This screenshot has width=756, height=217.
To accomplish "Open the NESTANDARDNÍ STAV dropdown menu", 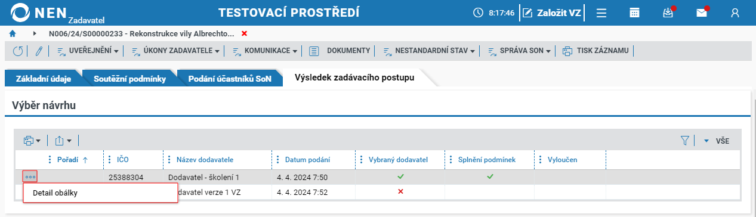I will click(428, 51).
